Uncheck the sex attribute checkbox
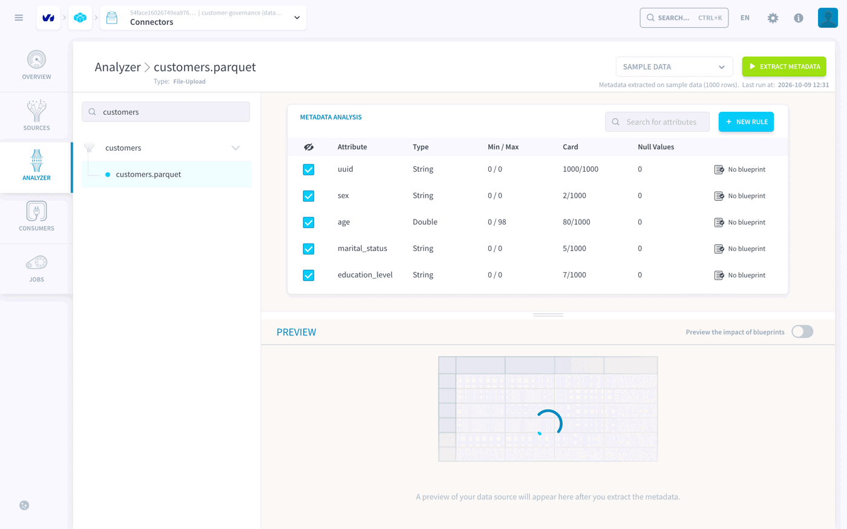The width and height of the screenshot is (847, 529). (309, 196)
